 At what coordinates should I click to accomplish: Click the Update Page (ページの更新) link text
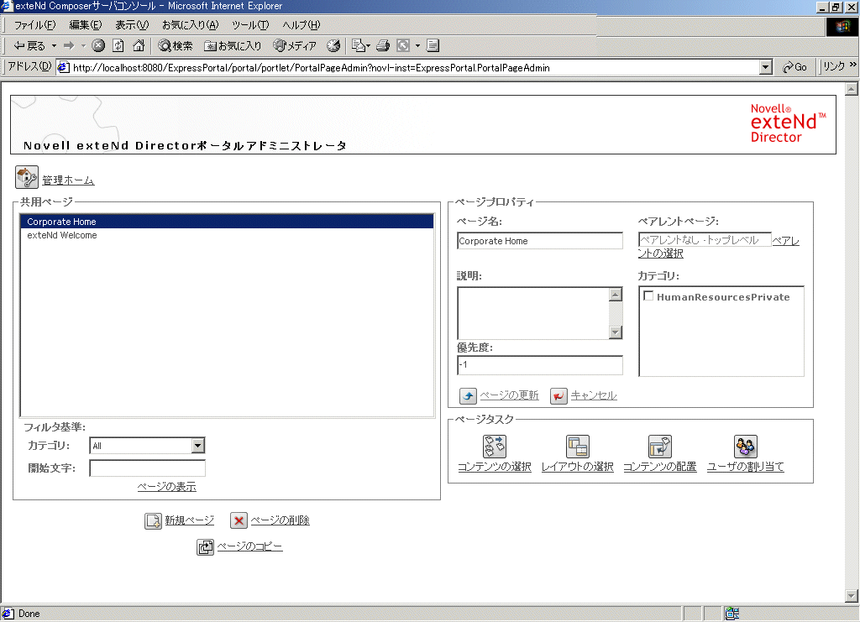click(509, 395)
